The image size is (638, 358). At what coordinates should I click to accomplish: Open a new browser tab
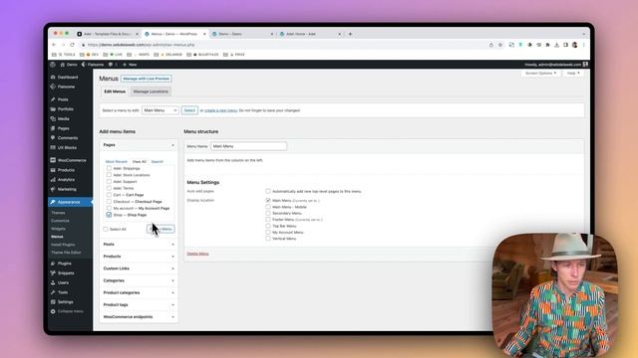coord(350,34)
